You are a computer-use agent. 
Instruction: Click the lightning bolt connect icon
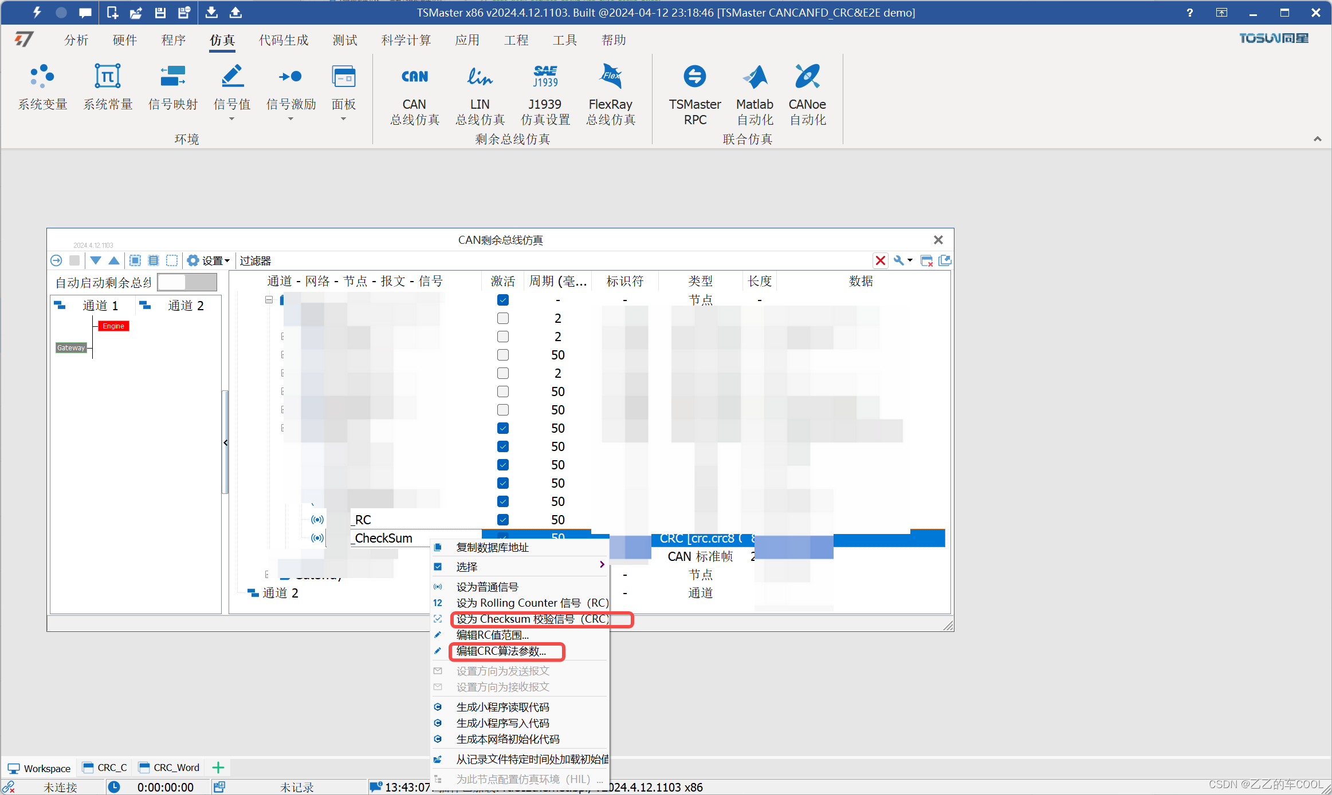click(37, 12)
